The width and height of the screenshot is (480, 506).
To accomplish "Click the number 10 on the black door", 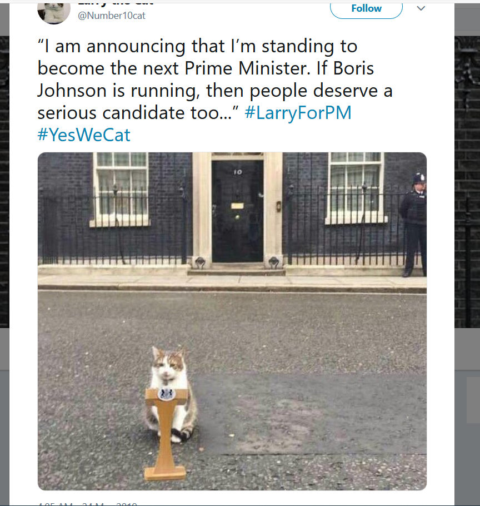I will click(237, 172).
